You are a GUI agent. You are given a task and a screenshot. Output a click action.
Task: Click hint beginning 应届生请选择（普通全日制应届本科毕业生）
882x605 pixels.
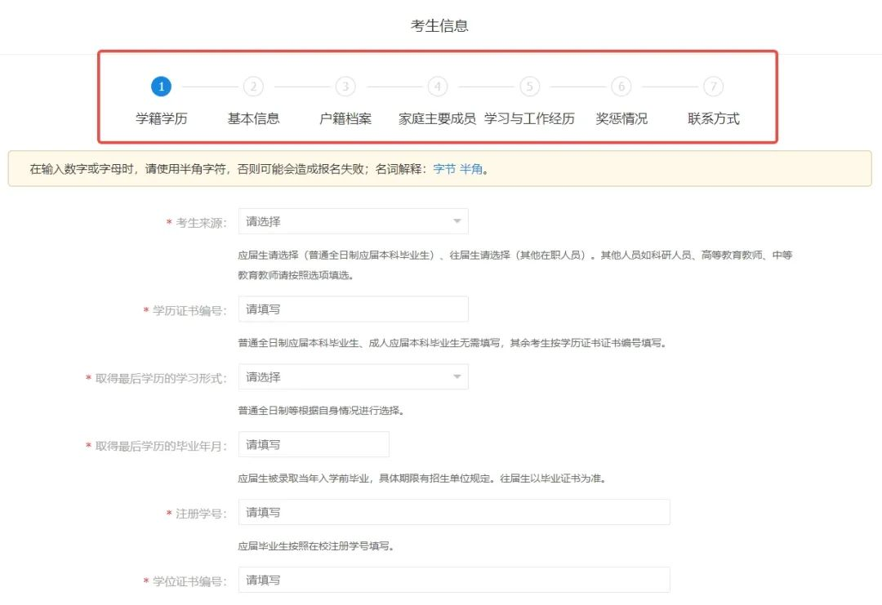click(x=514, y=265)
